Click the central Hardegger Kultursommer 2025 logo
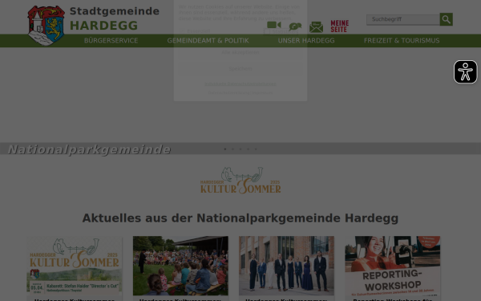The height and width of the screenshot is (301, 481). [x=240, y=181]
